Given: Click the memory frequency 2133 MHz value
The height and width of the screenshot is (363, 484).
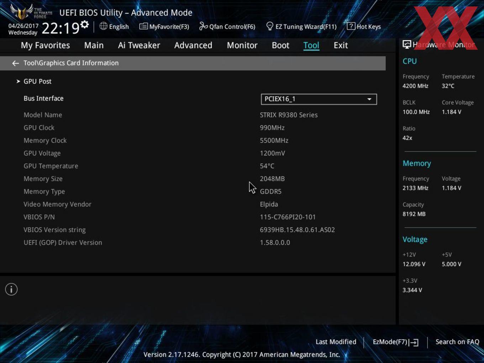Looking at the screenshot, I should 415,188.
